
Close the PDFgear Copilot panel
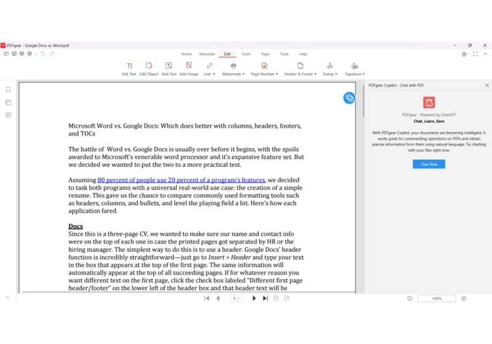pos(486,85)
